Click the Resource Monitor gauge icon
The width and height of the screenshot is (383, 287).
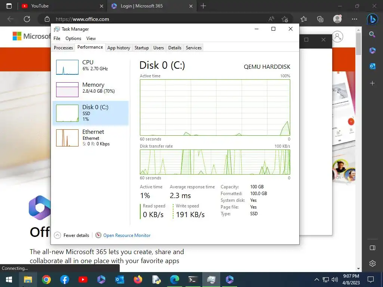98,235
